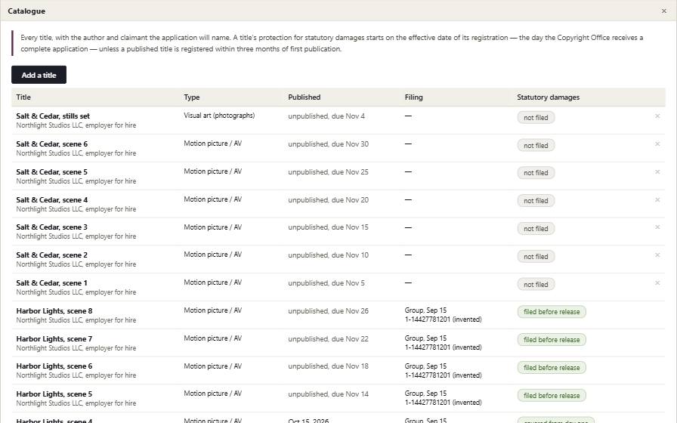Select the Visual art (photographs) type cell
This screenshot has width=677, height=423.
[x=219, y=116]
